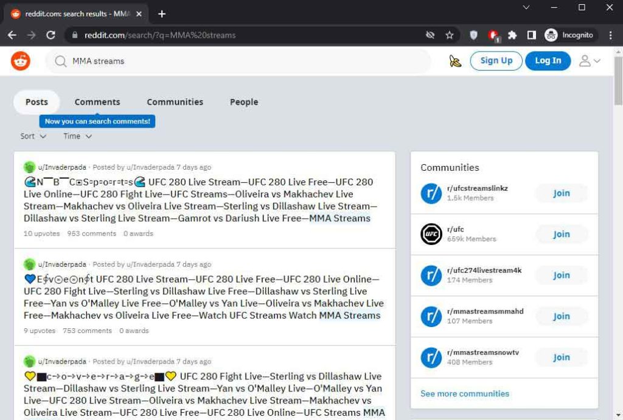This screenshot has height=420, width=623.
Task: Switch to the Communities tab
Action: [x=175, y=102]
